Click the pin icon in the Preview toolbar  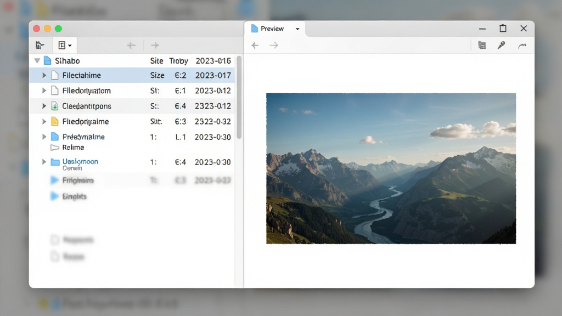502,45
